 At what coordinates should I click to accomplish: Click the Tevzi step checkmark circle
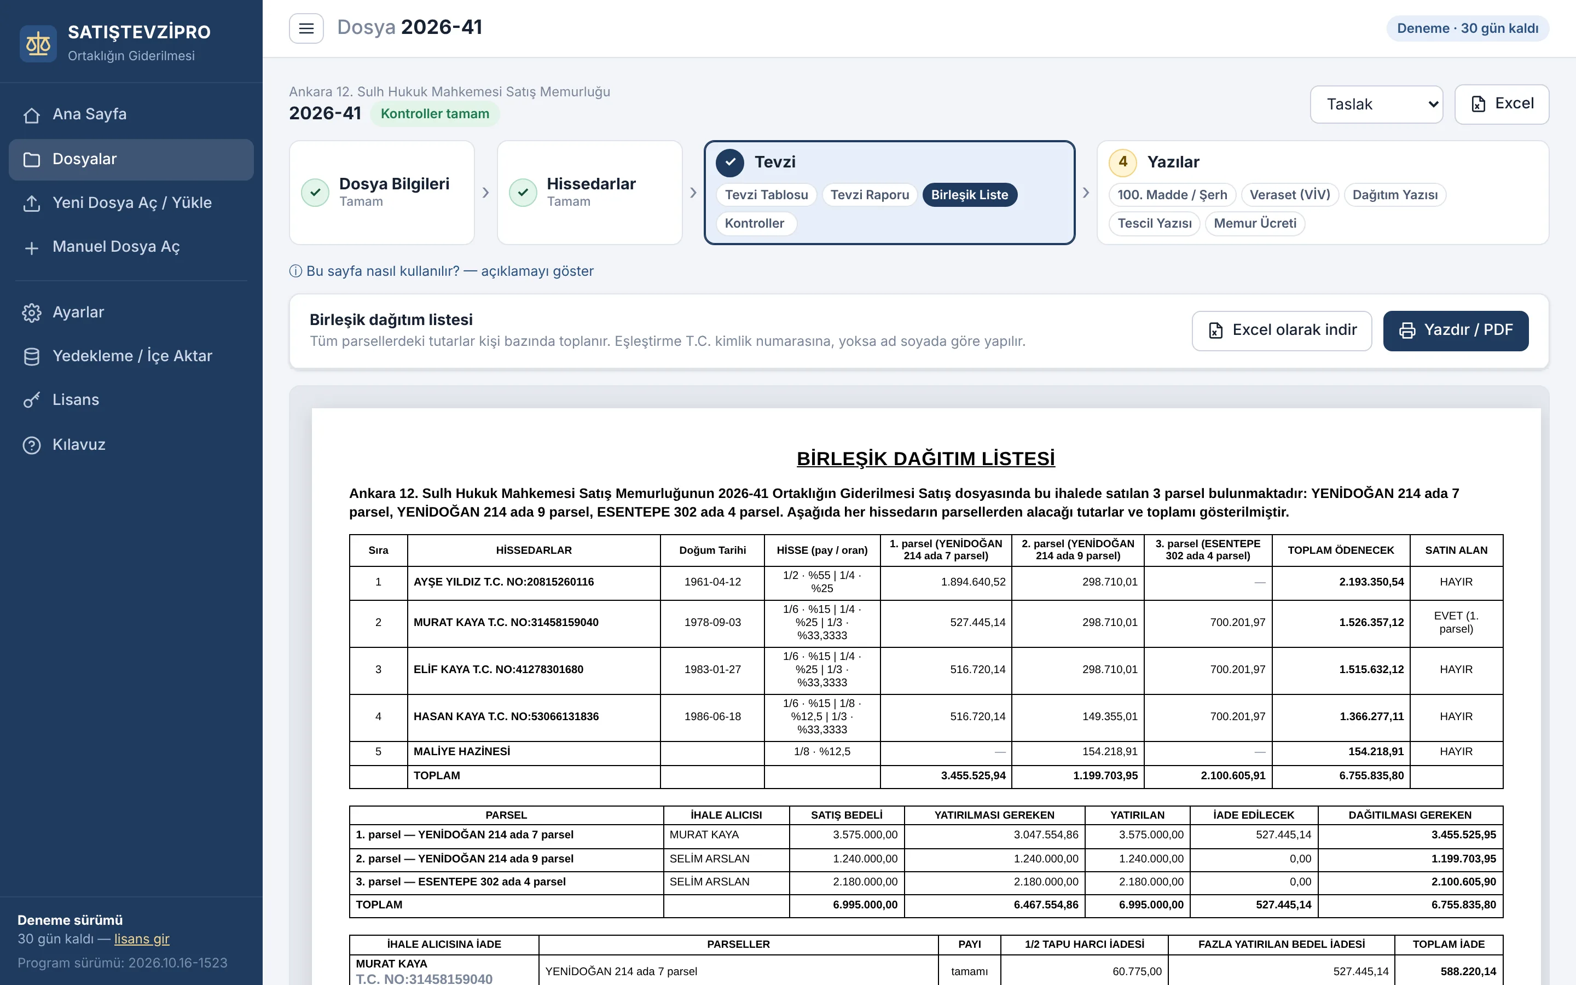tap(730, 162)
